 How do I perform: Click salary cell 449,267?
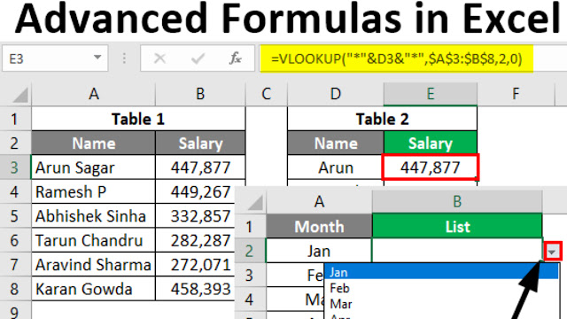[196, 191]
